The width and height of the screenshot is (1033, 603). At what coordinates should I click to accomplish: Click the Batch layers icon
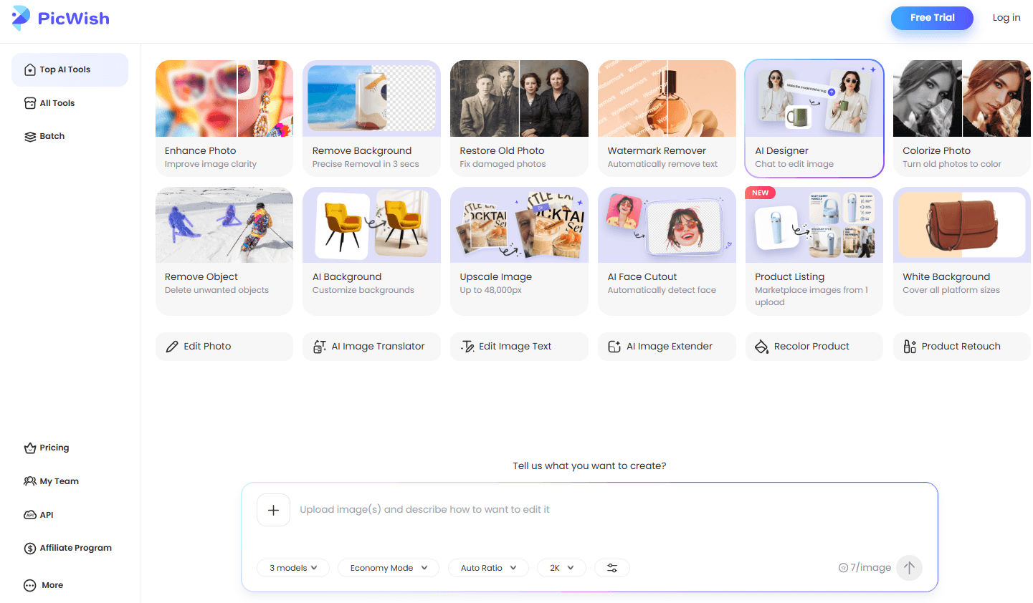click(x=30, y=137)
